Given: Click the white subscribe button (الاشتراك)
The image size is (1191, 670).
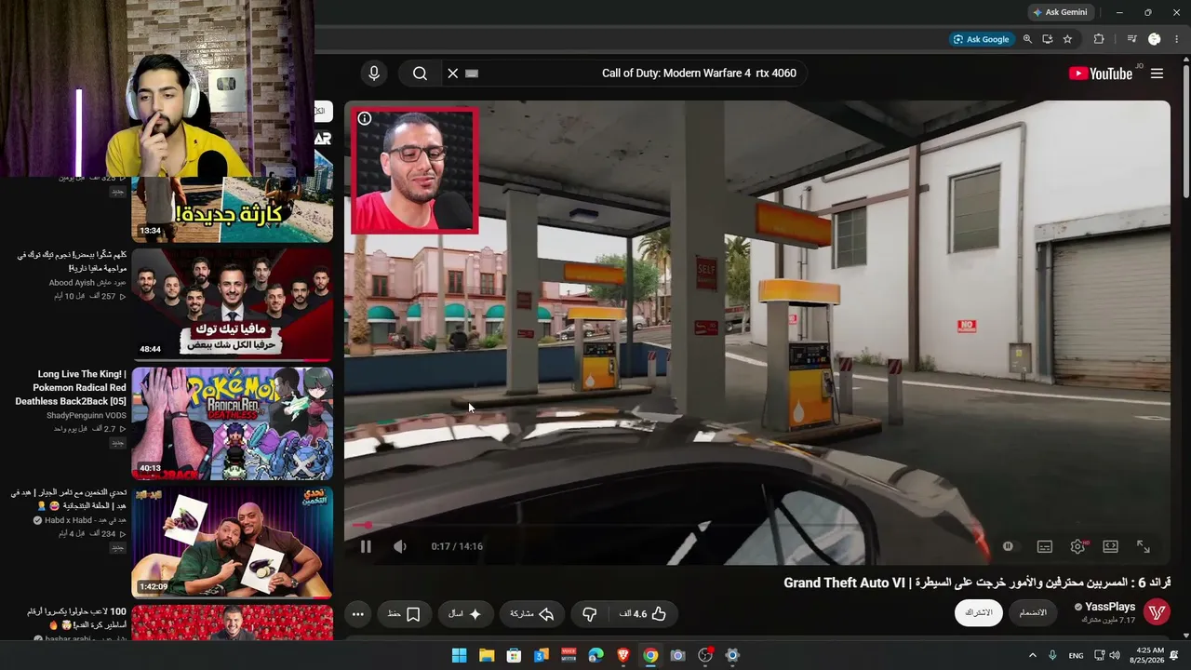Looking at the screenshot, I should [978, 612].
